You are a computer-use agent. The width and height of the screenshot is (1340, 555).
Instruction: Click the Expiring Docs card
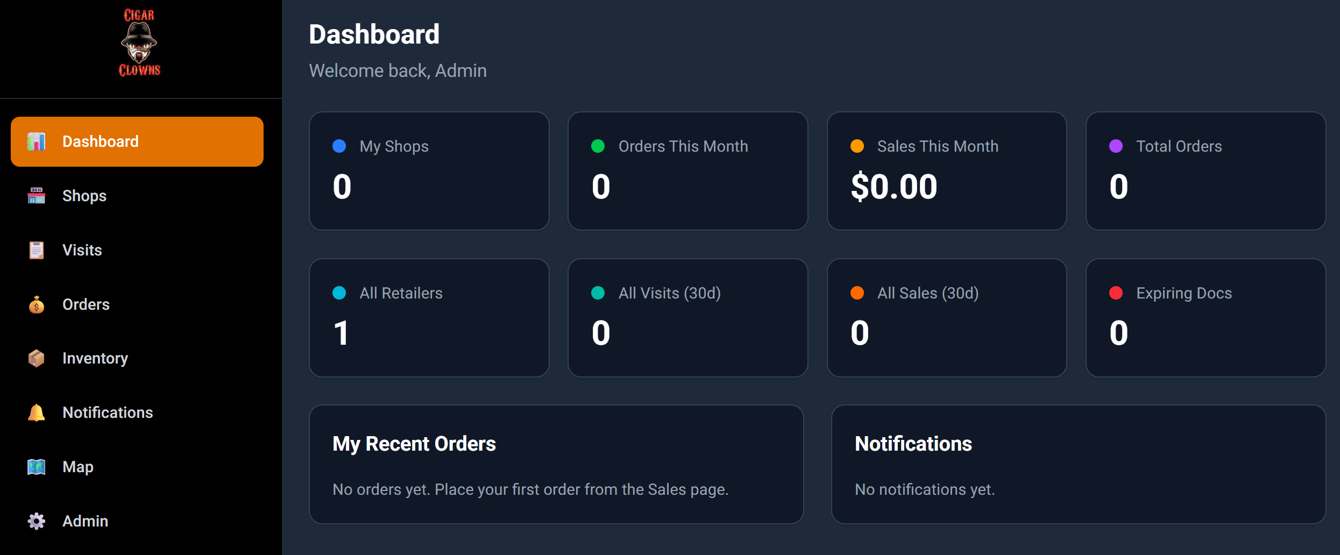tap(1205, 318)
